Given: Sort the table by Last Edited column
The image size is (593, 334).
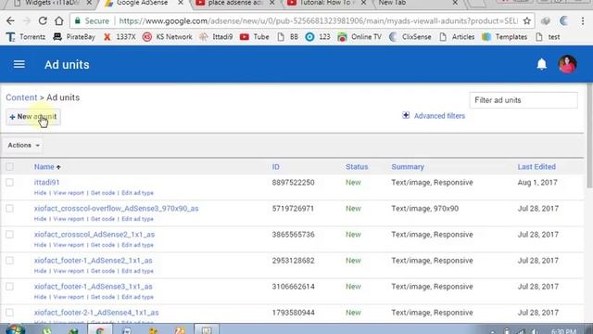Looking at the screenshot, I should pos(536,167).
